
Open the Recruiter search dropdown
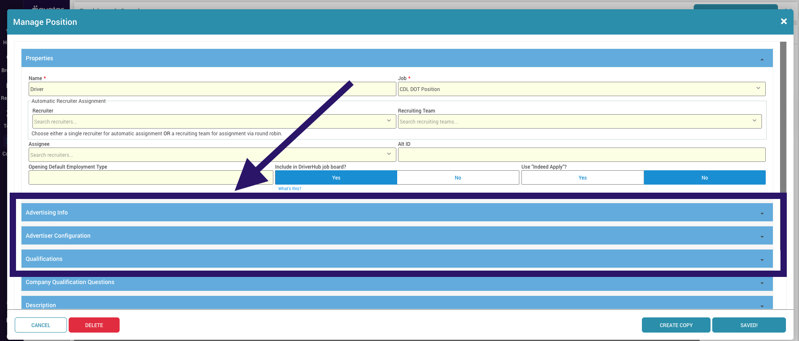click(388, 121)
